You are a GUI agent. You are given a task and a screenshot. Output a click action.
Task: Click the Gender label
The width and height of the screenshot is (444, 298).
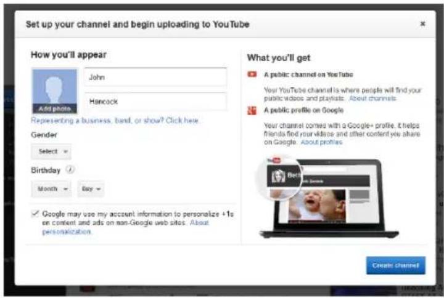(x=44, y=135)
